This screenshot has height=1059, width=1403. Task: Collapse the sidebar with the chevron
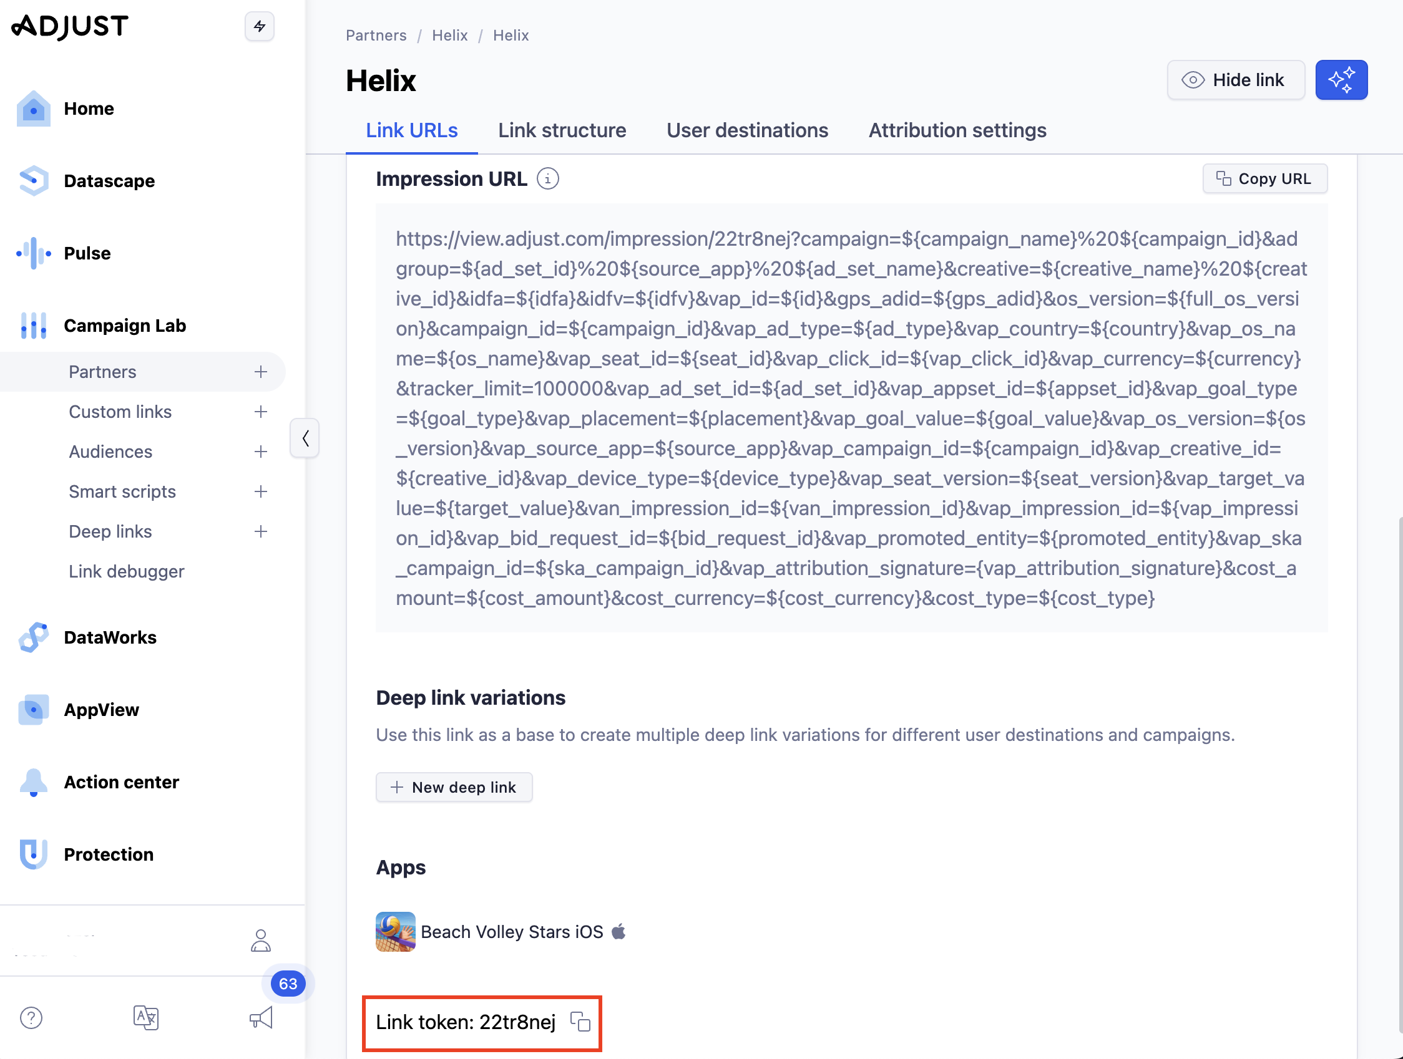tap(305, 437)
